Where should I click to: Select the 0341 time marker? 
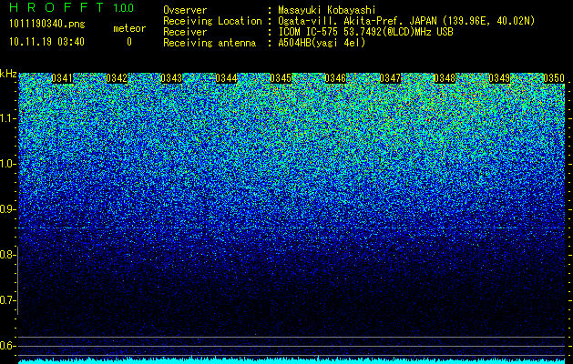click(62, 78)
